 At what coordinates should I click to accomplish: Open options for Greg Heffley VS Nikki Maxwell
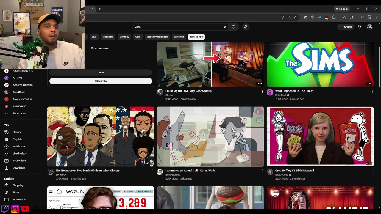click(372, 171)
